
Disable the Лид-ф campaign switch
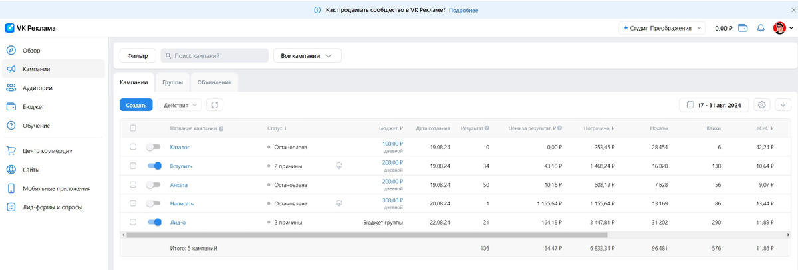[154, 222]
